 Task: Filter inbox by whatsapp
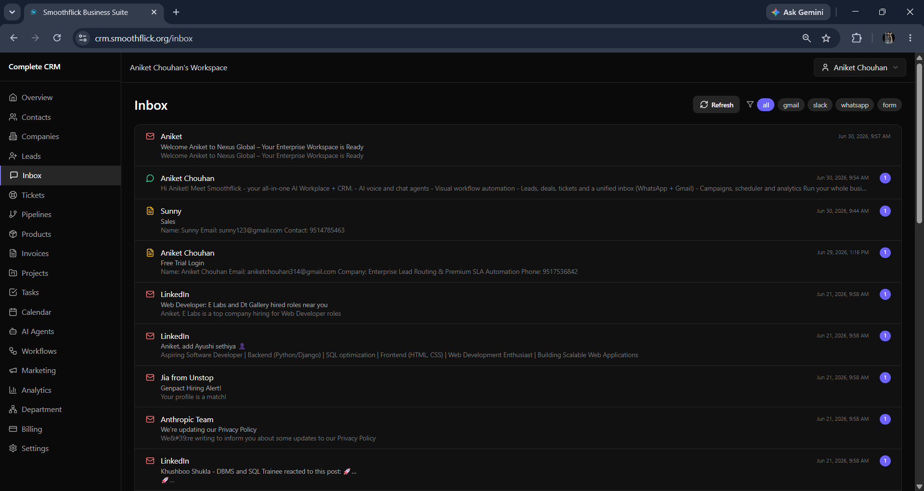click(855, 105)
